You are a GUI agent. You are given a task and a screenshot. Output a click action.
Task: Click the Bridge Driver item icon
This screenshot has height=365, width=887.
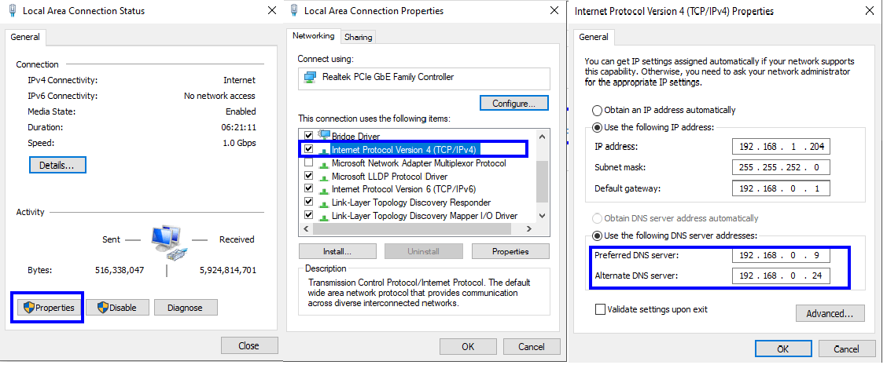[x=323, y=136]
